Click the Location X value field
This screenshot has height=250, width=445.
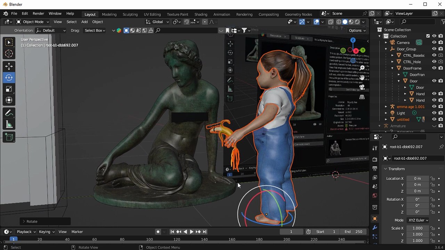point(417,178)
